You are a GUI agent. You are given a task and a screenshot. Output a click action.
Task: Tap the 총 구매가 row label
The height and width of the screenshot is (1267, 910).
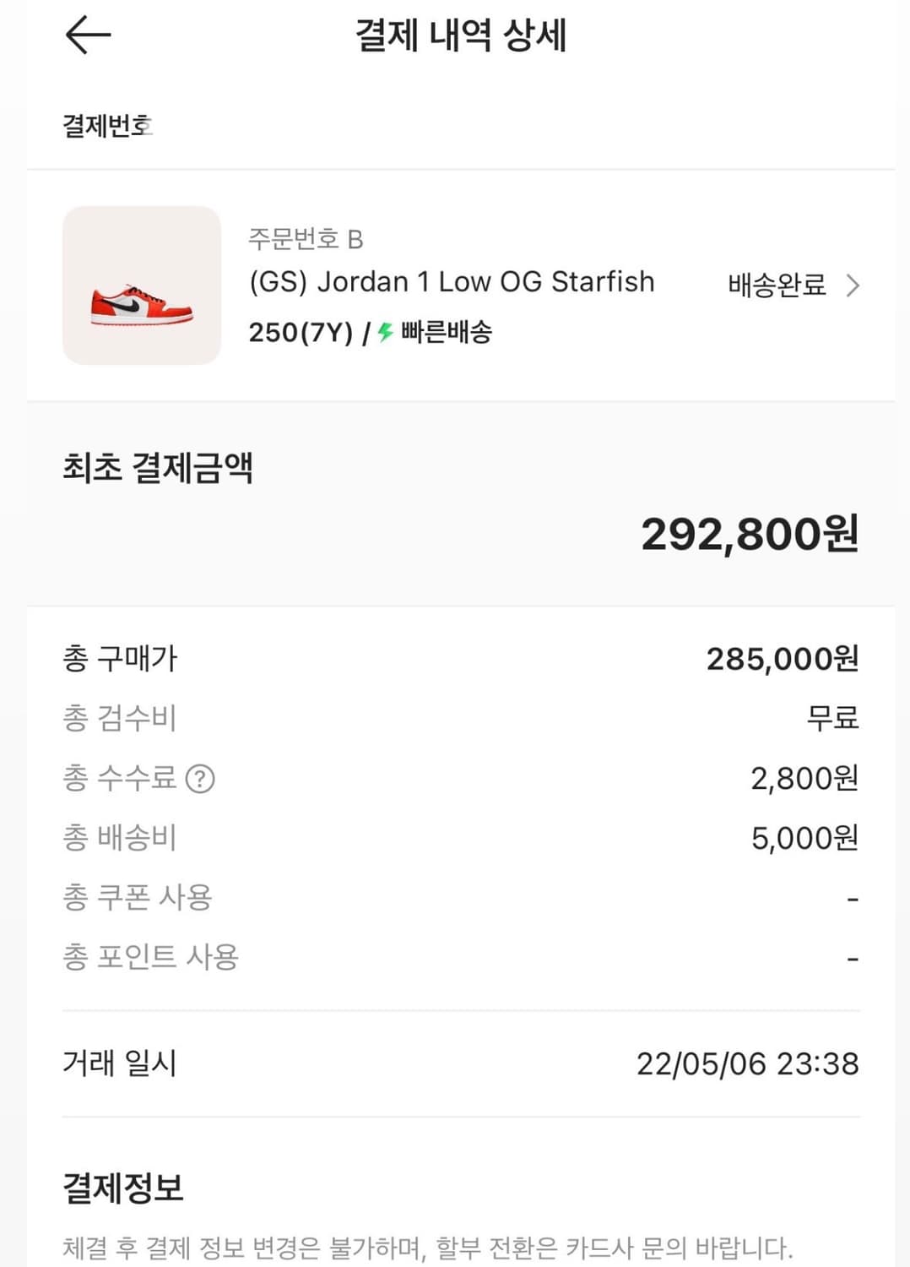pos(120,659)
